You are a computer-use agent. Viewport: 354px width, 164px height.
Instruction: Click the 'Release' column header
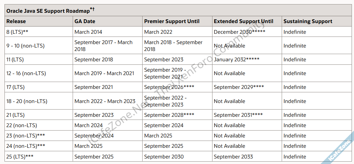pyautogui.click(x=16, y=21)
